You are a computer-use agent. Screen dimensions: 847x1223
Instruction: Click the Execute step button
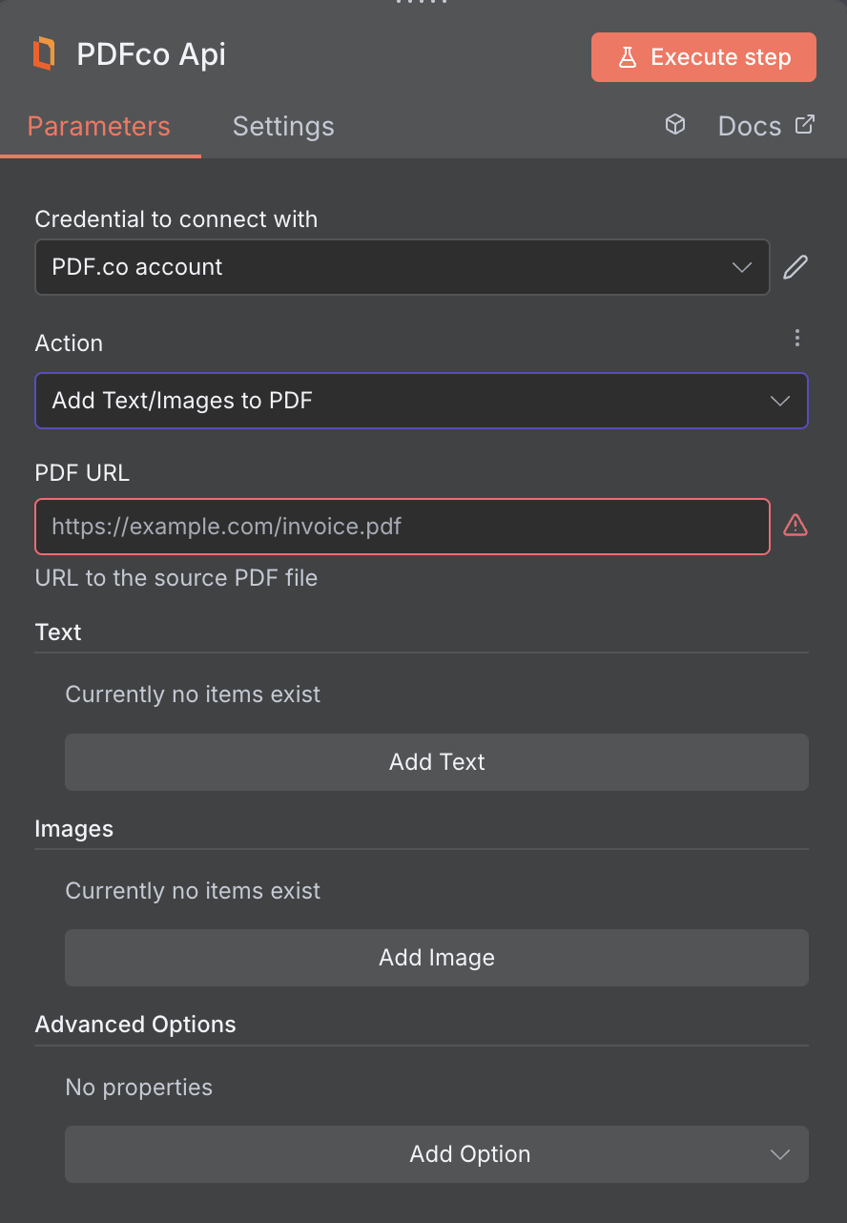[703, 57]
